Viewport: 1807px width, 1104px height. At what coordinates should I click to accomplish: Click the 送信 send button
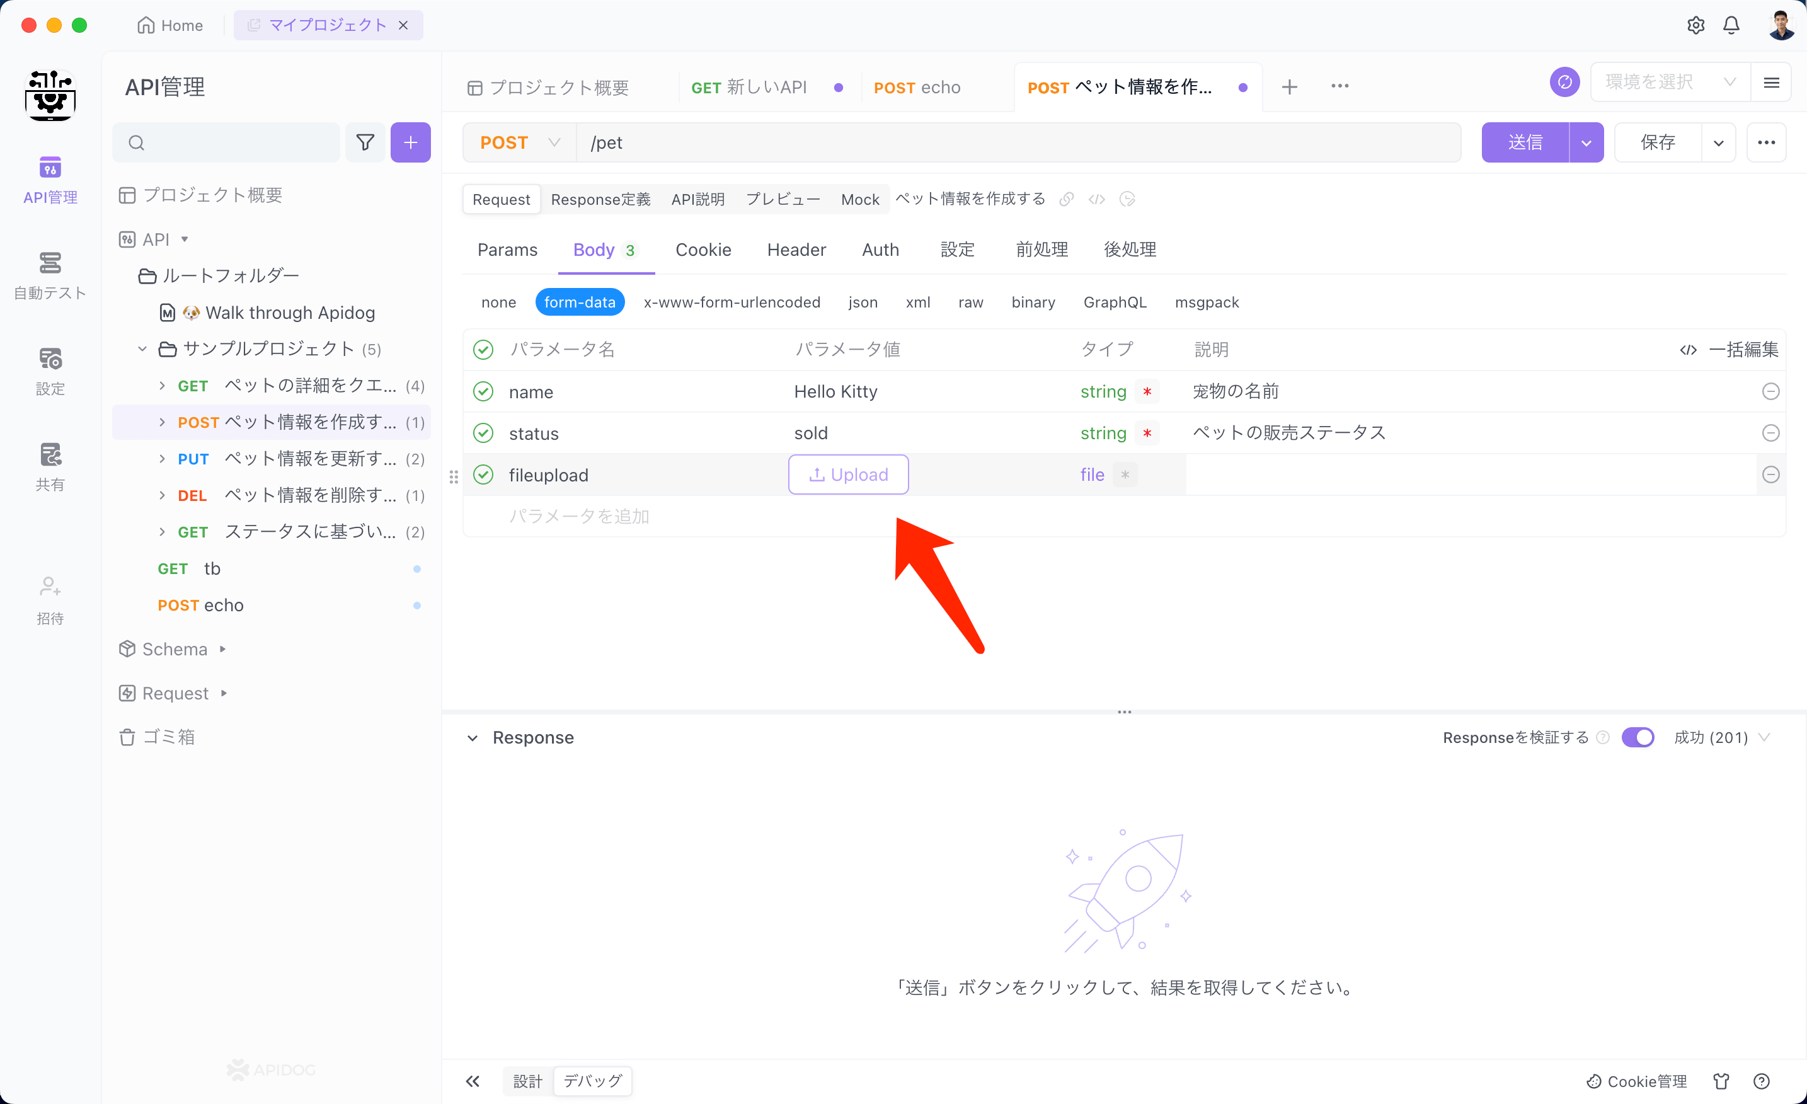[1525, 142]
